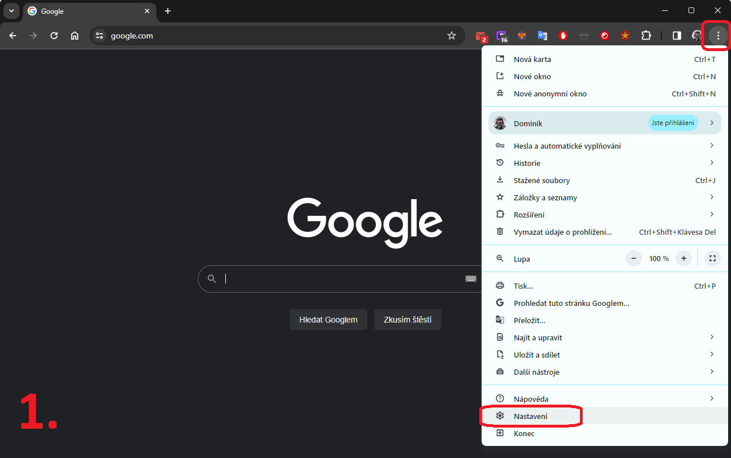Image resolution: width=731 pixels, height=458 pixels.
Task: Open the home page with the house icon
Action: (75, 36)
